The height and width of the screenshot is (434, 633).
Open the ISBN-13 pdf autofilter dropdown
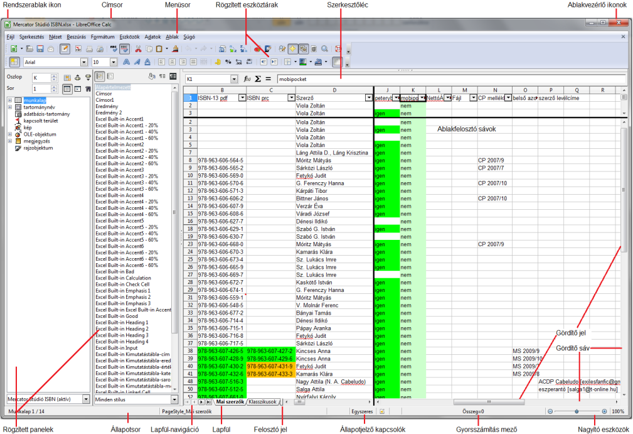242,98
